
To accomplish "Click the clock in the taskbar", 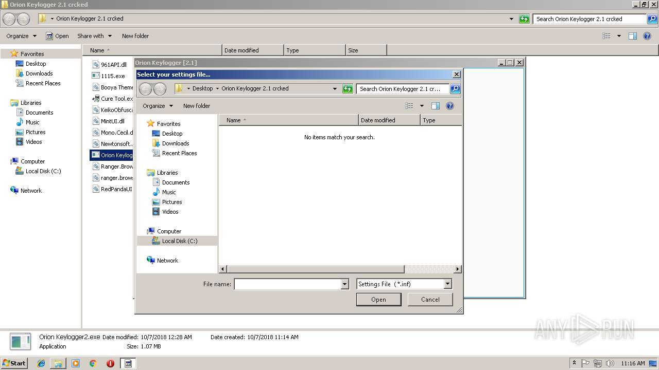I will [633, 363].
